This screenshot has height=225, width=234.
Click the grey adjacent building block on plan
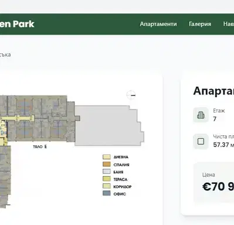point(109,125)
